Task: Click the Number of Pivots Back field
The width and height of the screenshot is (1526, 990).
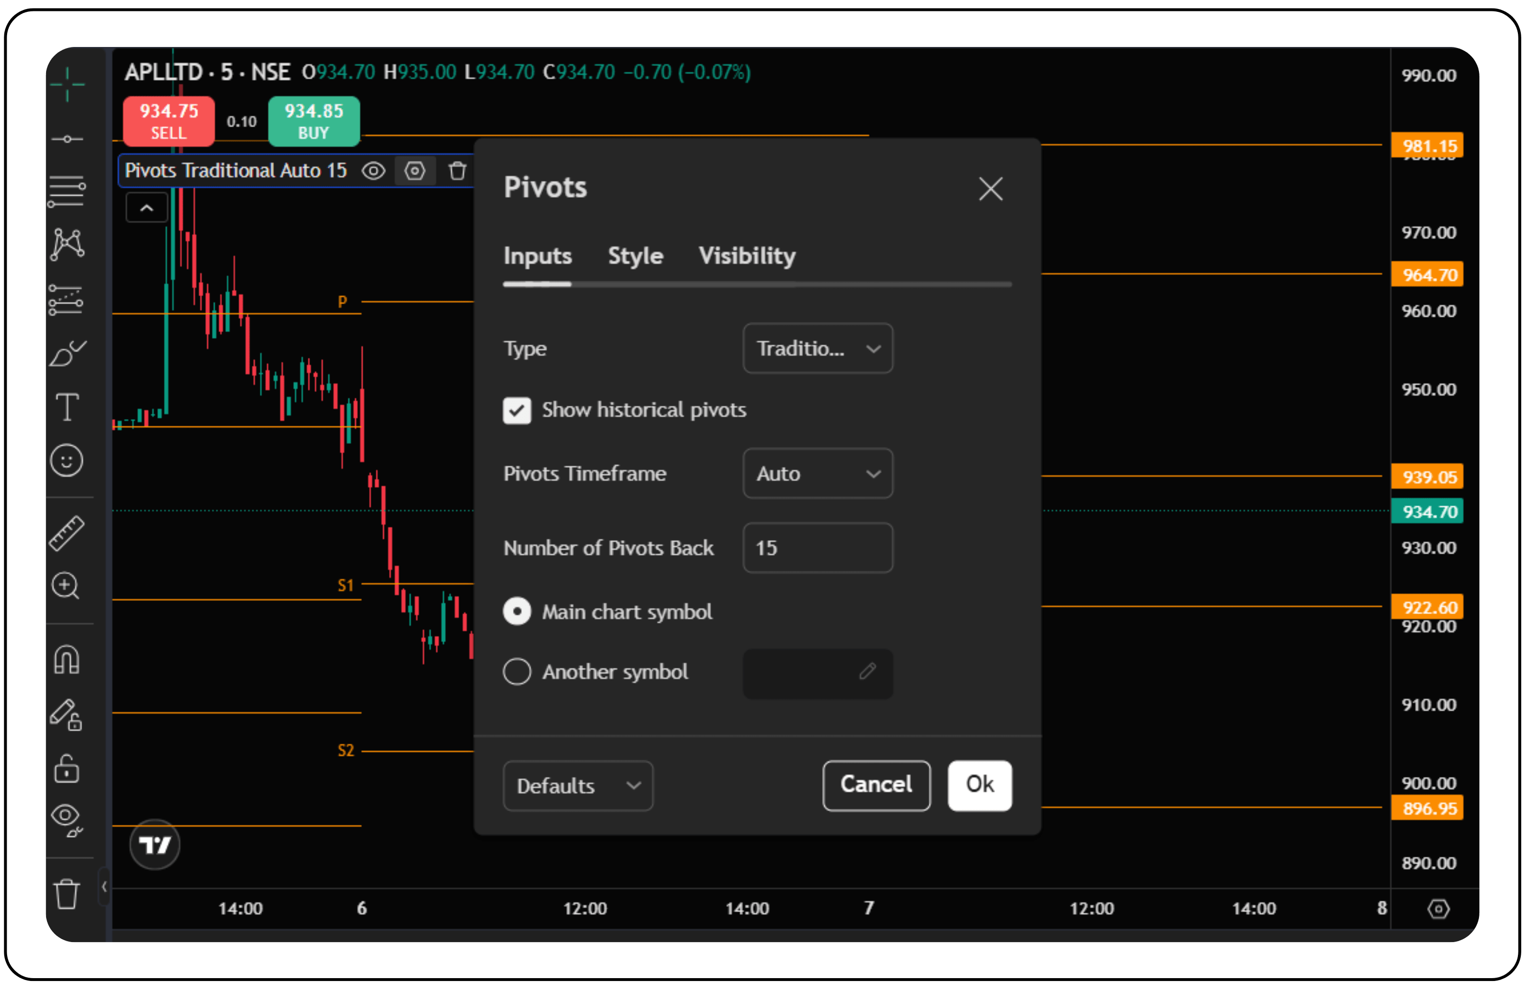Action: (x=817, y=548)
